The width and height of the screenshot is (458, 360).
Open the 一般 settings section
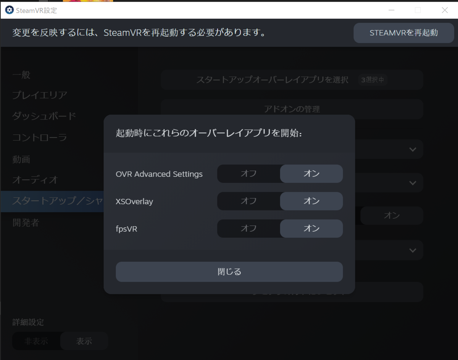(21, 75)
